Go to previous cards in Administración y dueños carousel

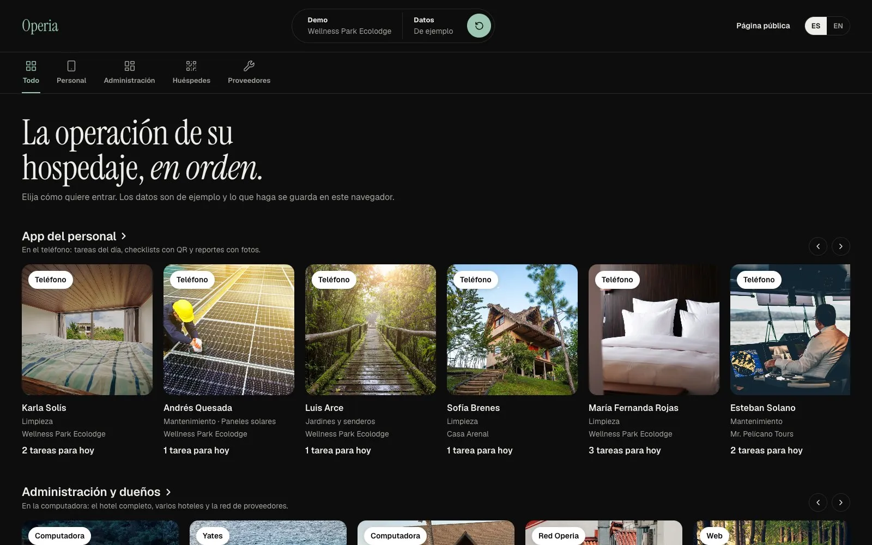(818, 502)
